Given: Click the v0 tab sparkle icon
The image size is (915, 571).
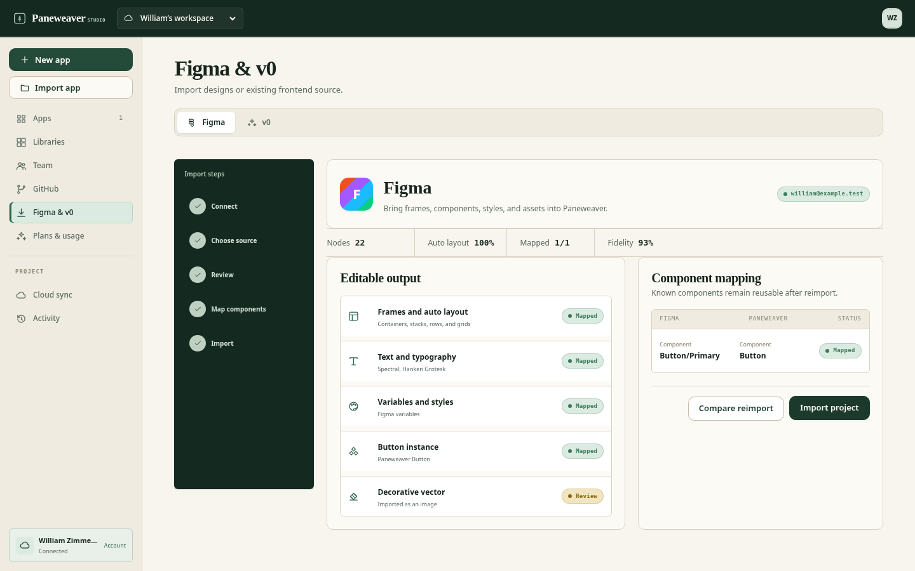Looking at the screenshot, I should pos(252,122).
